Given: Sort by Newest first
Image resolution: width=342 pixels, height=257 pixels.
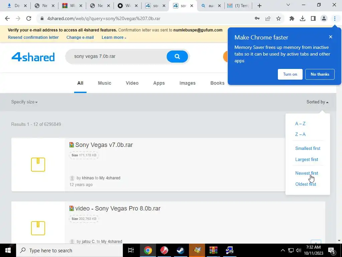Looking at the screenshot, I should (x=307, y=173).
